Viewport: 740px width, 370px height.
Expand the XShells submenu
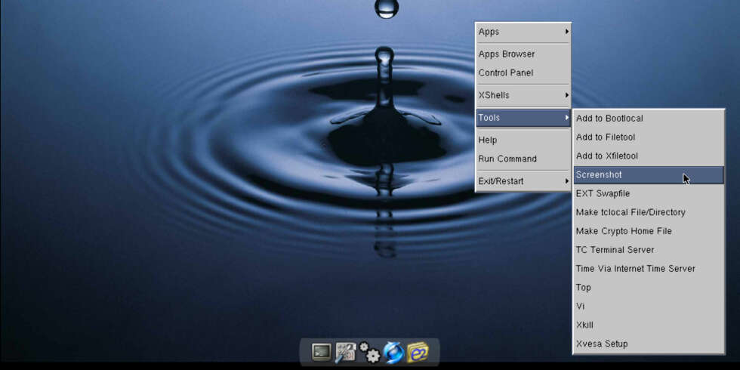[x=523, y=95]
